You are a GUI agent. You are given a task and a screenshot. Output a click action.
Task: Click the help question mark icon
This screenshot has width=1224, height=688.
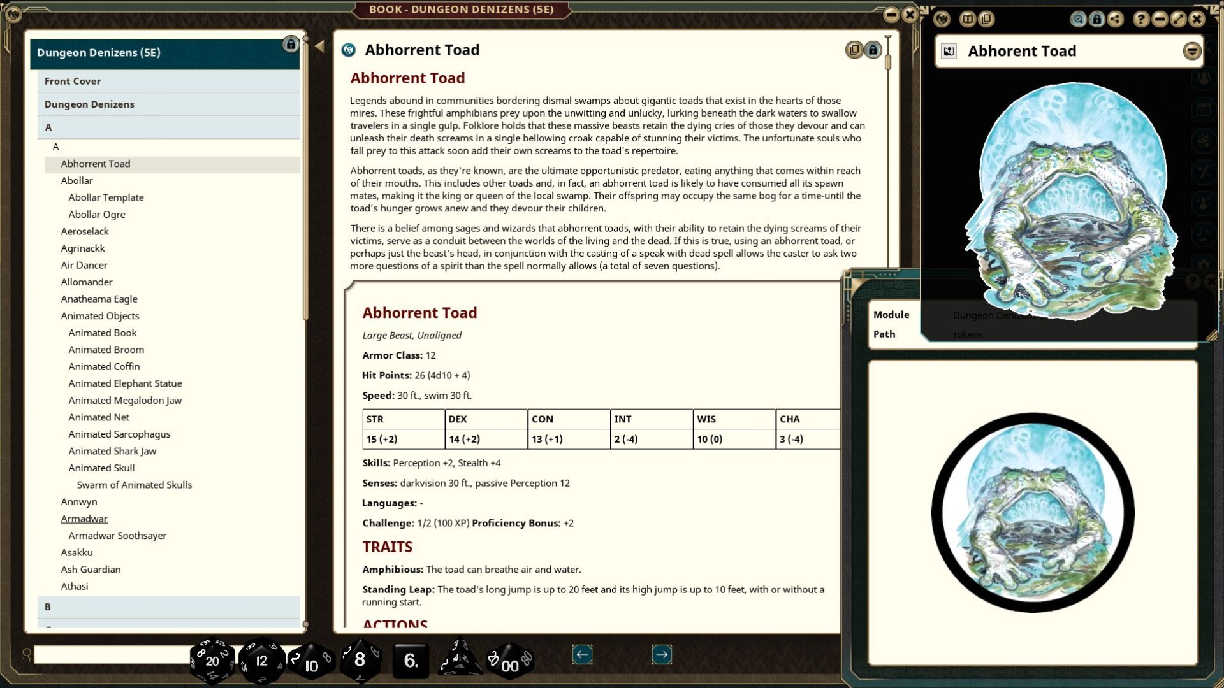[x=1141, y=19]
